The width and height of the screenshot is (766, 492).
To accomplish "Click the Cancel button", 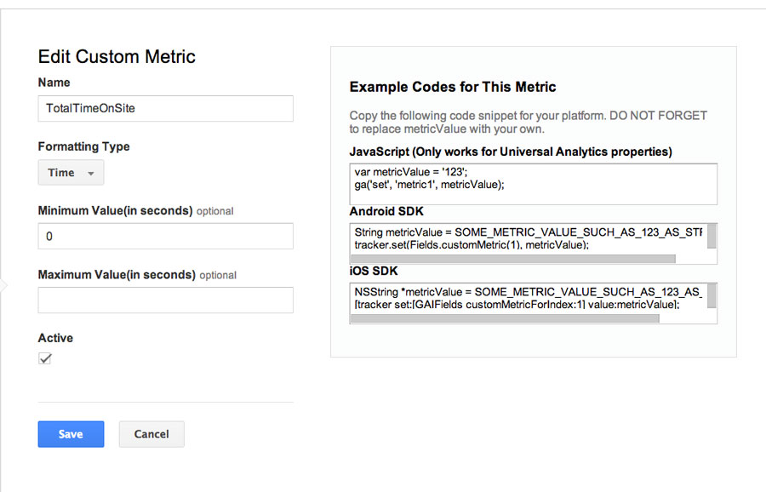I will [151, 434].
